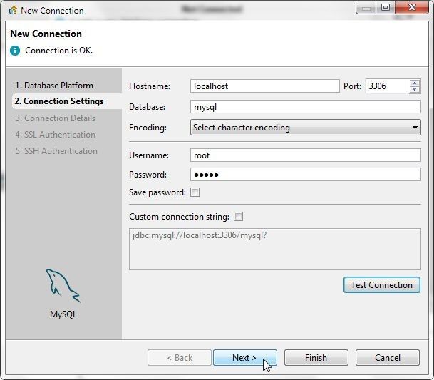
Task: Focus the Hostname field containing localhost
Action: tap(265, 86)
